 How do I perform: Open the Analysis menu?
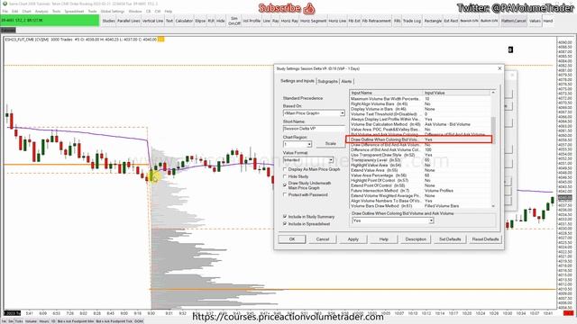click(x=41, y=12)
